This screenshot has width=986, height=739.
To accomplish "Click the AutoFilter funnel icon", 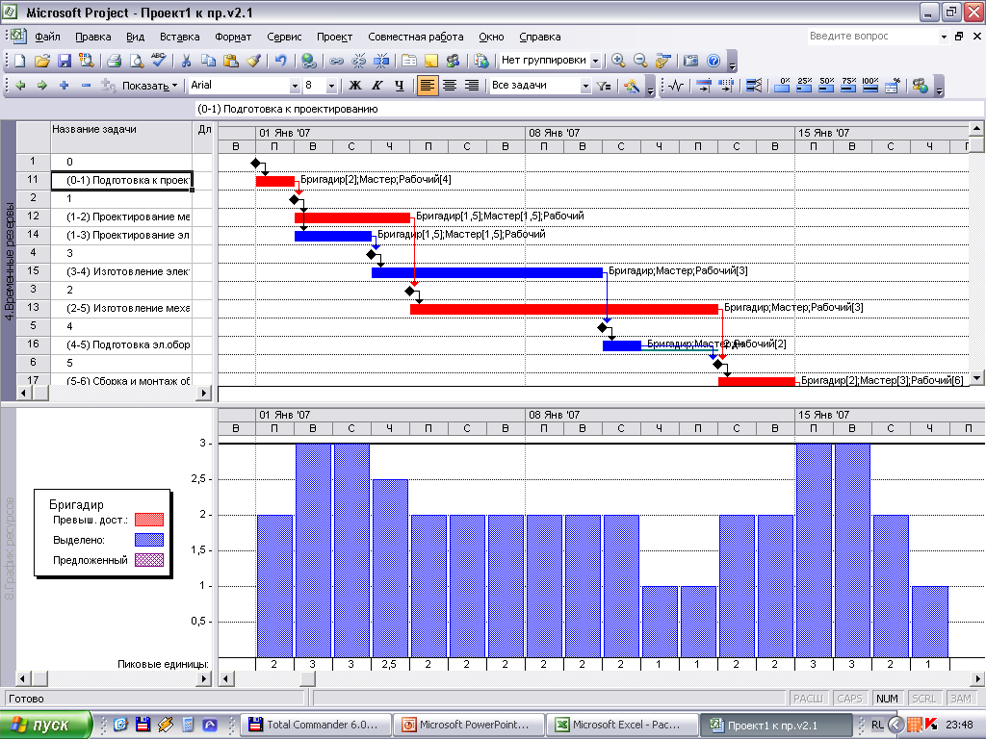I will 604,86.
